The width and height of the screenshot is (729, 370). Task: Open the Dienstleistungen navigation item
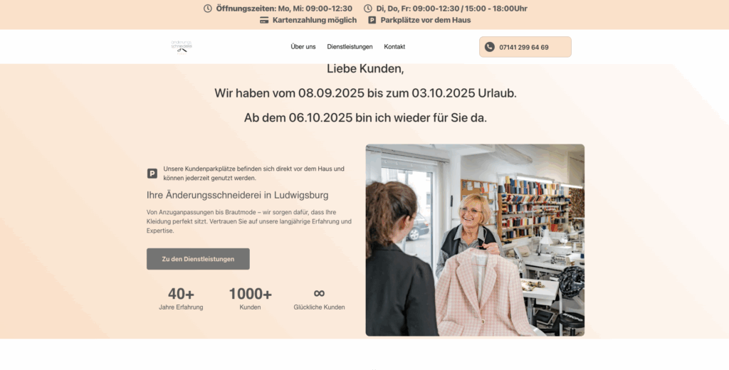coord(350,47)
